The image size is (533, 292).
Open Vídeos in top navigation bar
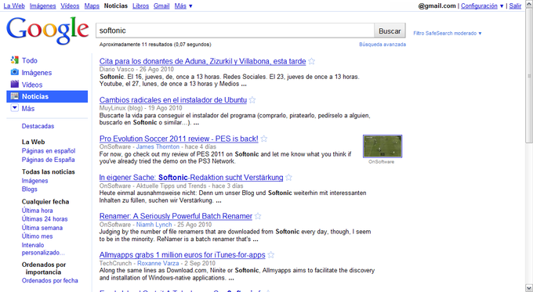click(70, 5)
